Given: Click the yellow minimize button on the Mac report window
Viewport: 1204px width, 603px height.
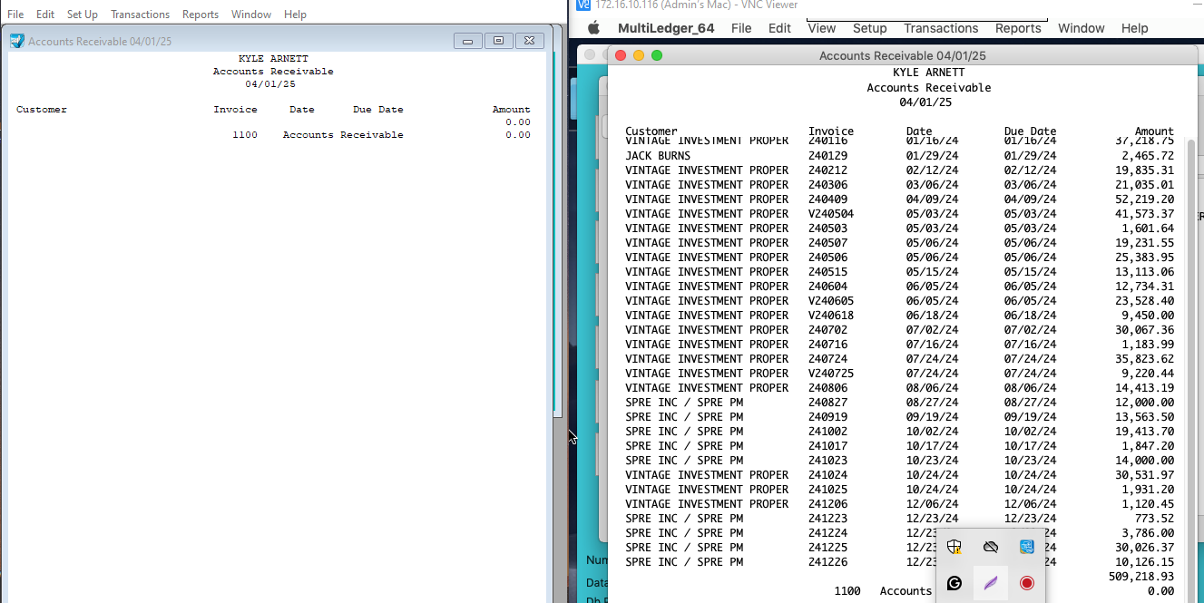Looking at the screenshot, I should pyautogui.click(x=639, y=55).
